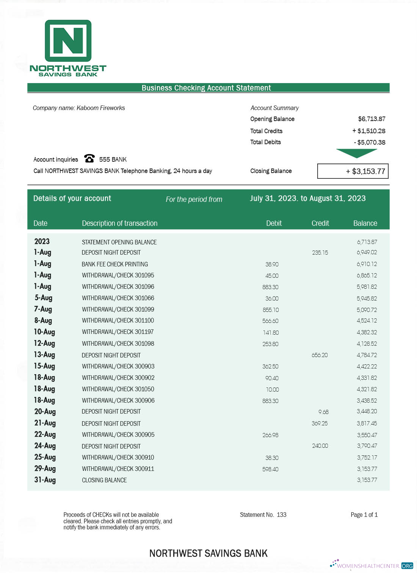Screen dimensions: 417x573
Task: Expand the Account Summary section
Action: pos(274,108)
